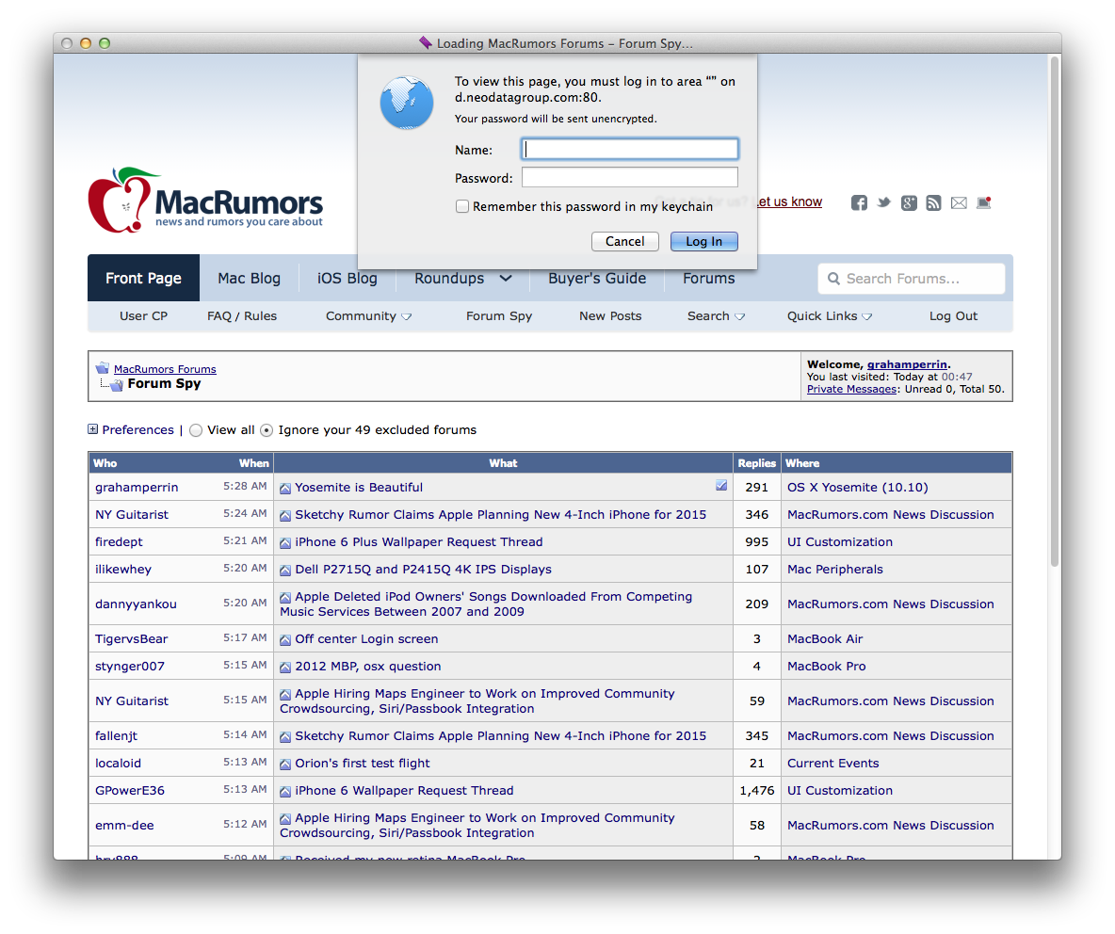Click post icon beside Orion's first test flight
This screenshot has width=1115, height=934.
click(x=285, y=765)
